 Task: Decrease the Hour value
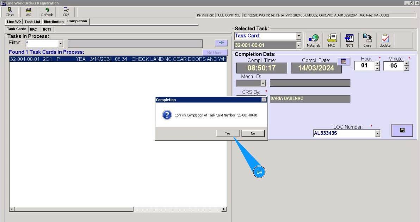click(x=377, y=68)
